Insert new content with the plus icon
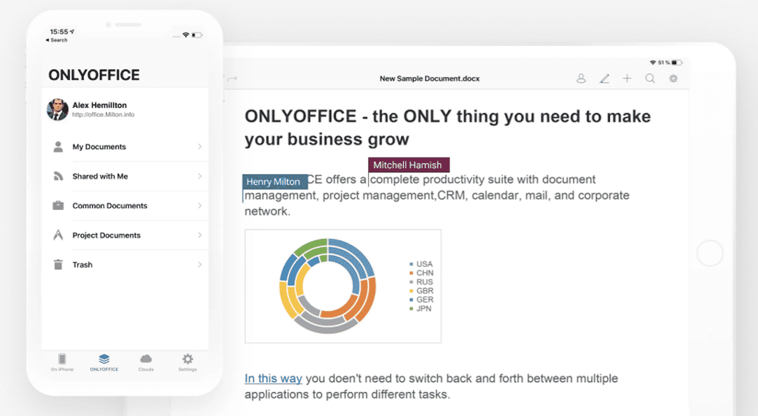 click(x=627, y=78)
